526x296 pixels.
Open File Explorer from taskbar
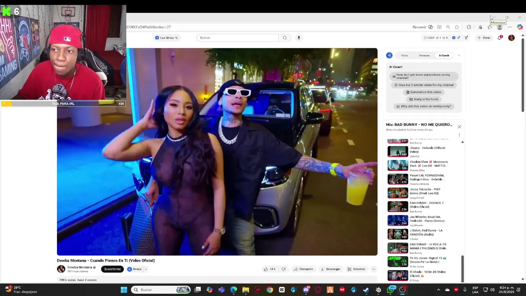[x=246, y=290]
